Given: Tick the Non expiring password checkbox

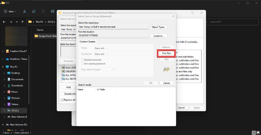Looking at the screenshot, I should 82,64.
